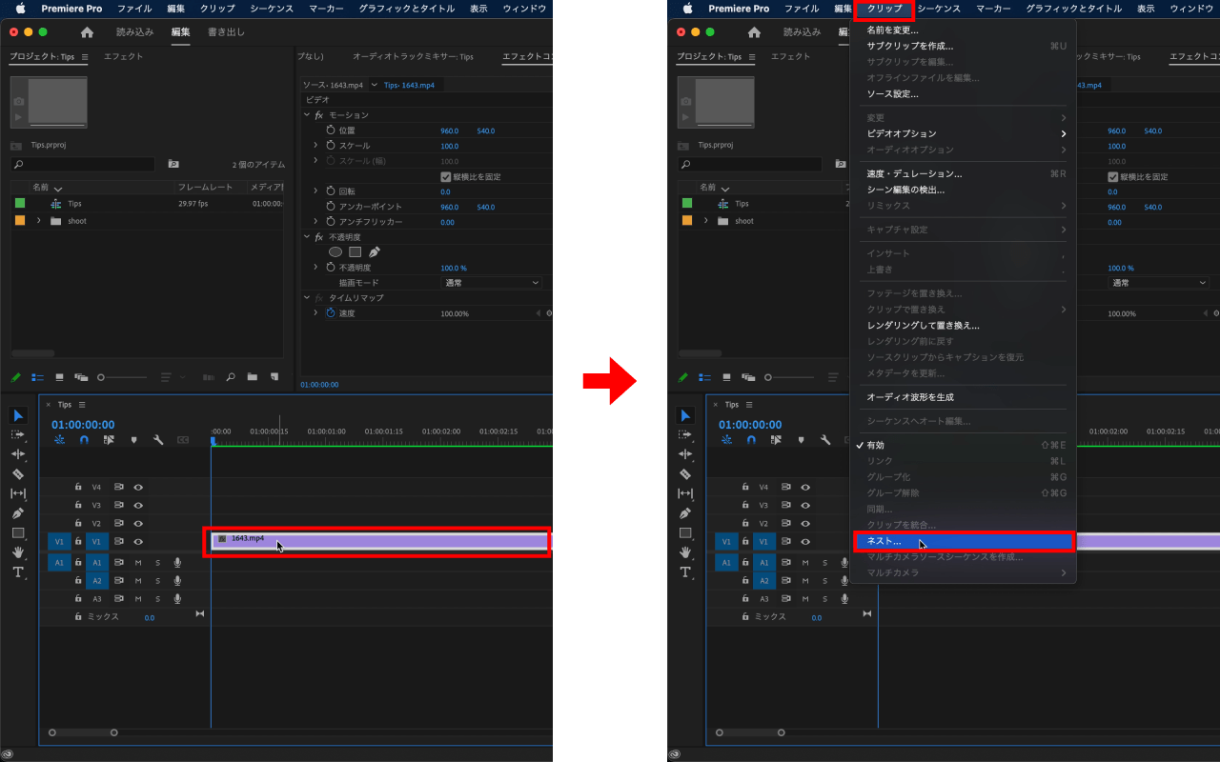
Task: Mute the A1 track (M) in left timeline
Action: tap(138, 563)
